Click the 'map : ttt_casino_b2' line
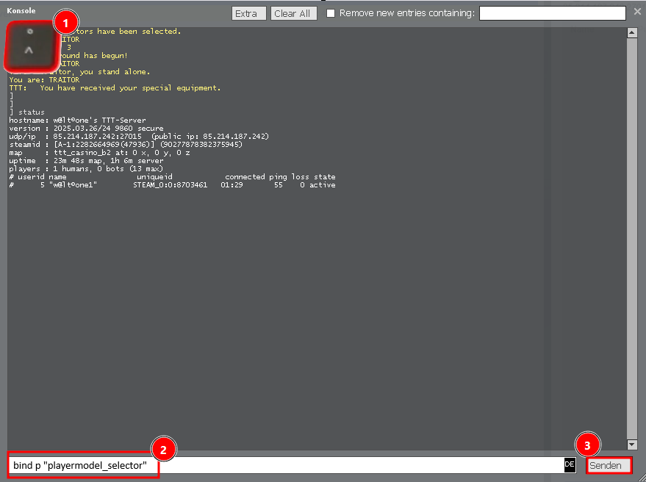Screen dimensions: 646x482 (x=99, y=152)
